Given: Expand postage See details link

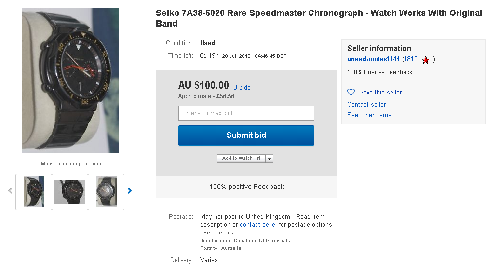Looking at the screenshot, I should (x=218, y=232).
